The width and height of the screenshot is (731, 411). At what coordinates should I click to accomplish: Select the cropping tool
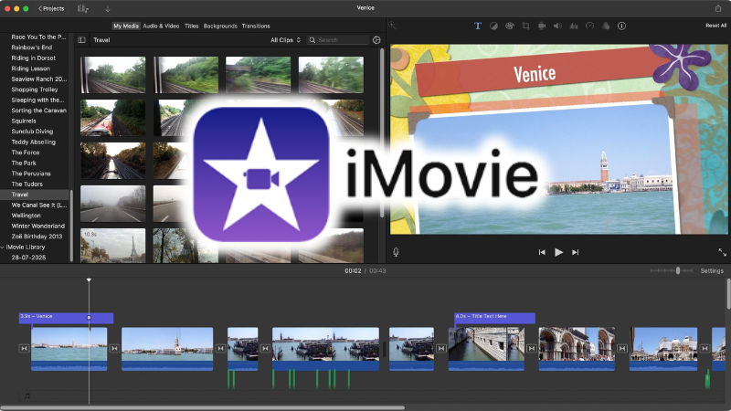pyautogui.click(x=525, y=26)
